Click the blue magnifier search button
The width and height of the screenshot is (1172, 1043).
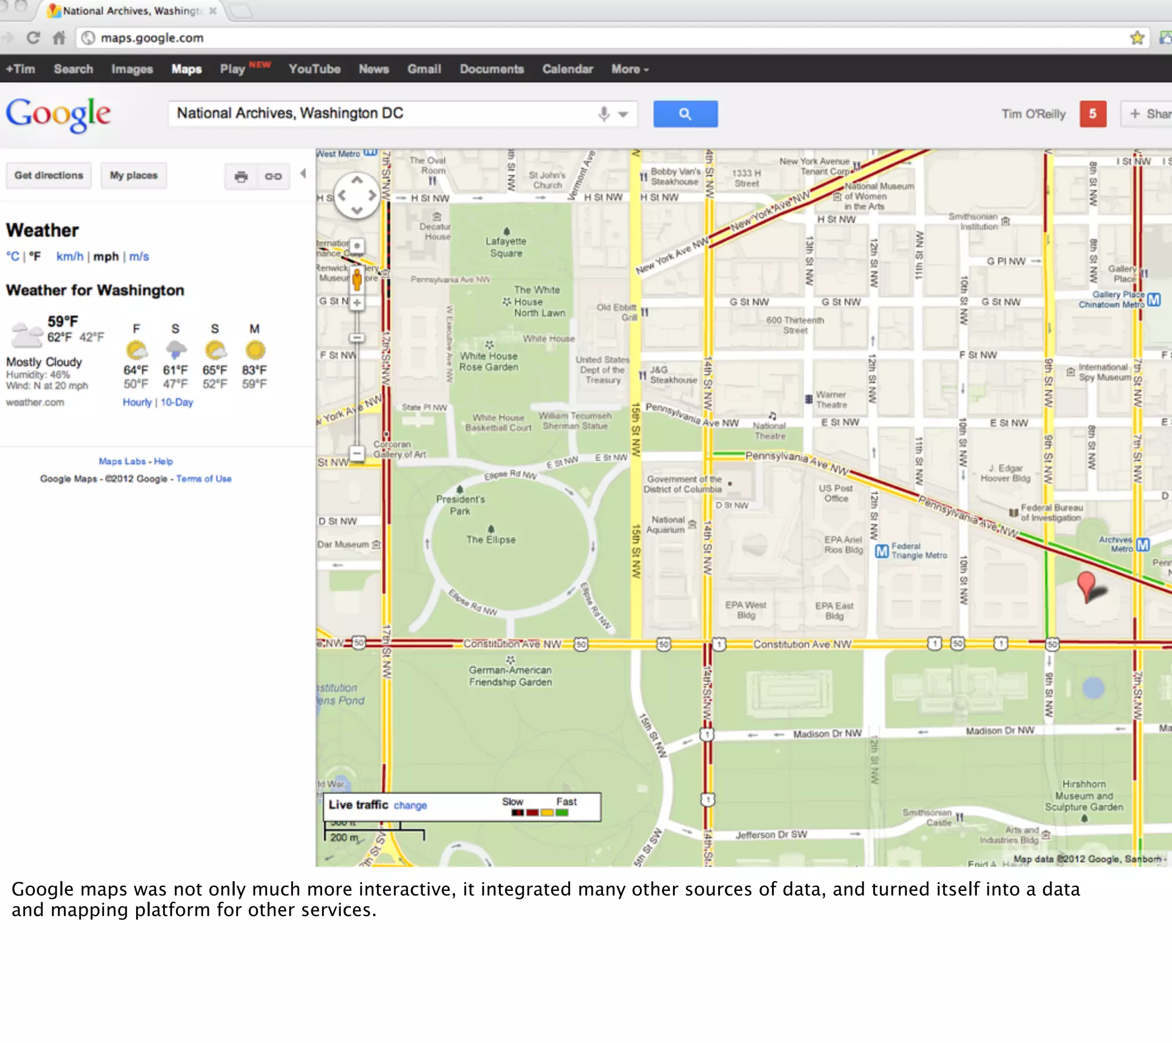[685, 113]
